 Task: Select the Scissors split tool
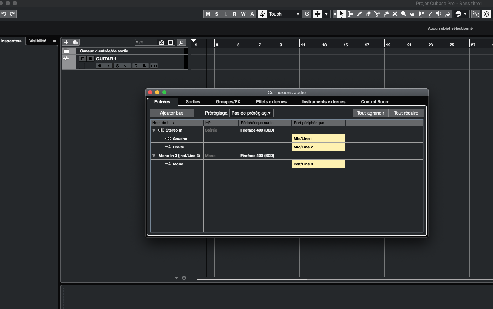tap(377, 14)
